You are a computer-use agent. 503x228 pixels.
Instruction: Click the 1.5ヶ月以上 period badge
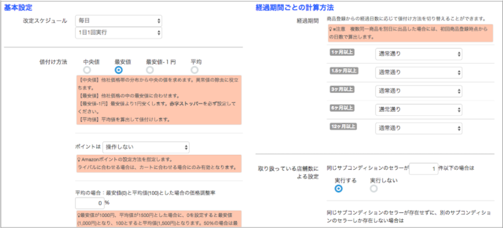coord(344,71)
